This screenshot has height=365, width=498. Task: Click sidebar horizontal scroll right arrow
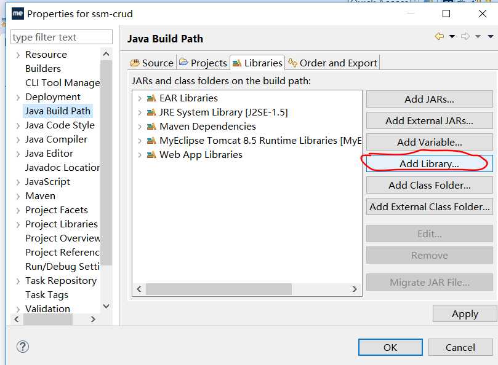click(93, 319)
